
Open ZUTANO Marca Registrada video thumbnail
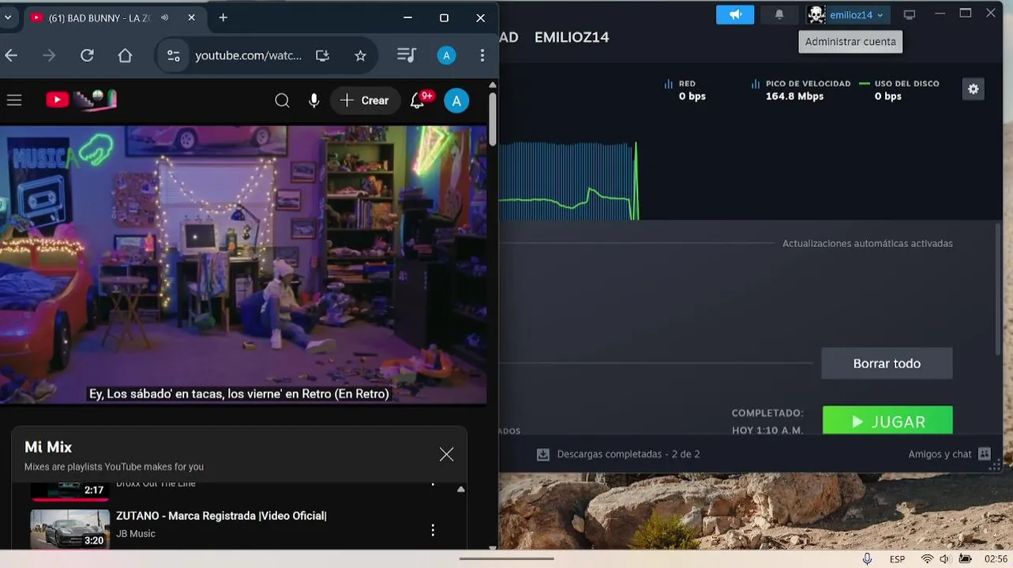tap(70, 529)
